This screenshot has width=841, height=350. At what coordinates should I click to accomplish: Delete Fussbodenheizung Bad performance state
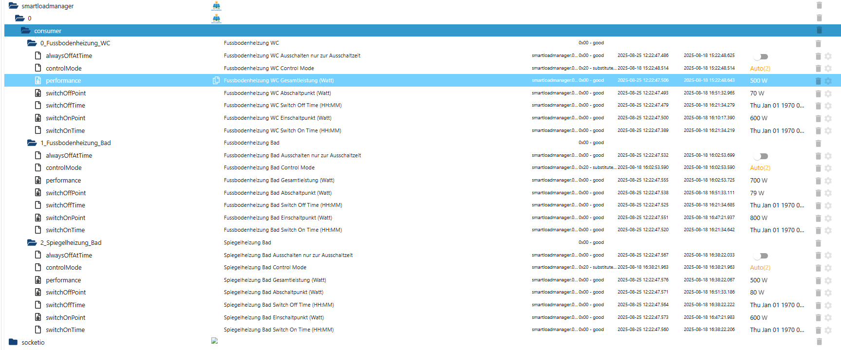pos(819,181)
